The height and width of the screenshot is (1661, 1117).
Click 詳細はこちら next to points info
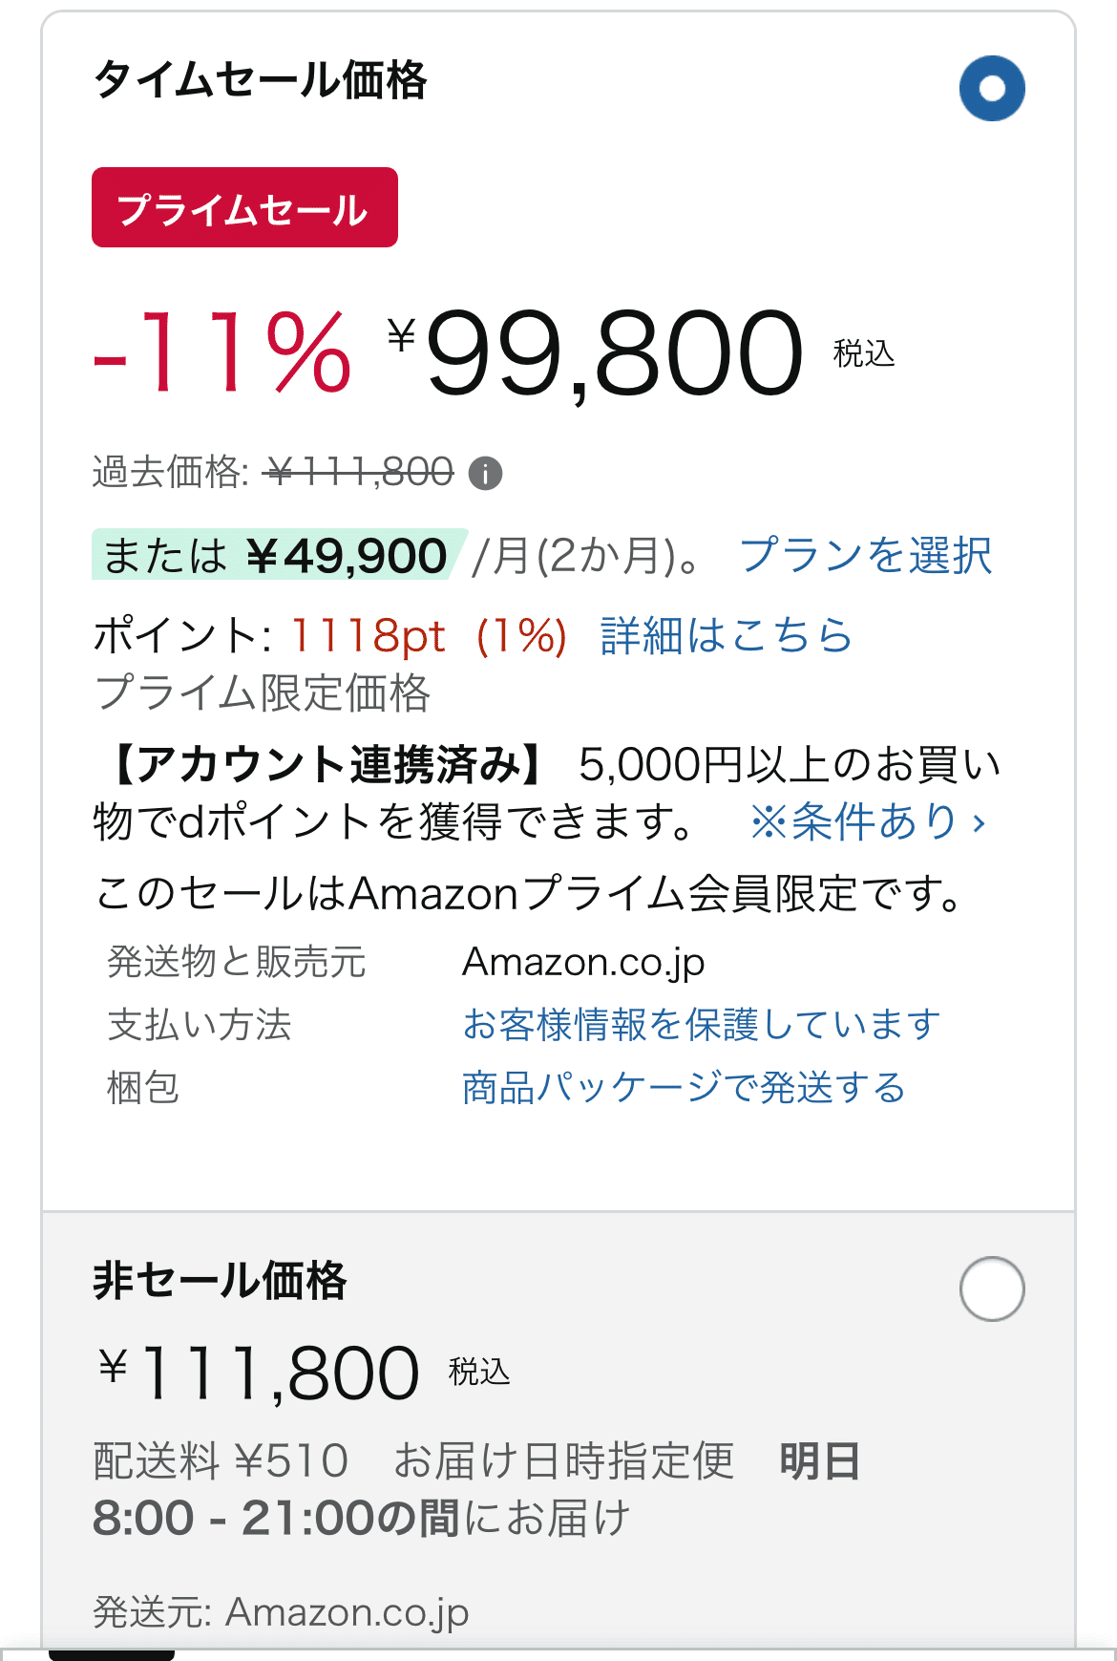pos(726,638)
